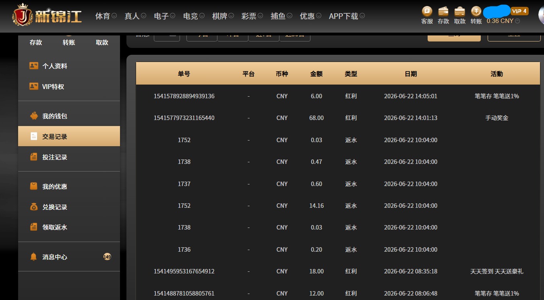
Task: Click the 金额 column header
Action: [316, 74]
